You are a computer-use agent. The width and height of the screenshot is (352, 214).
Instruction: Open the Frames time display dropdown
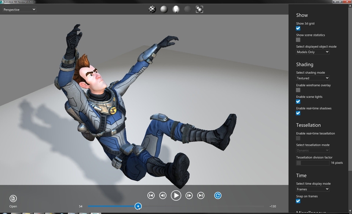pyautogui.click(x=313, y=189)
